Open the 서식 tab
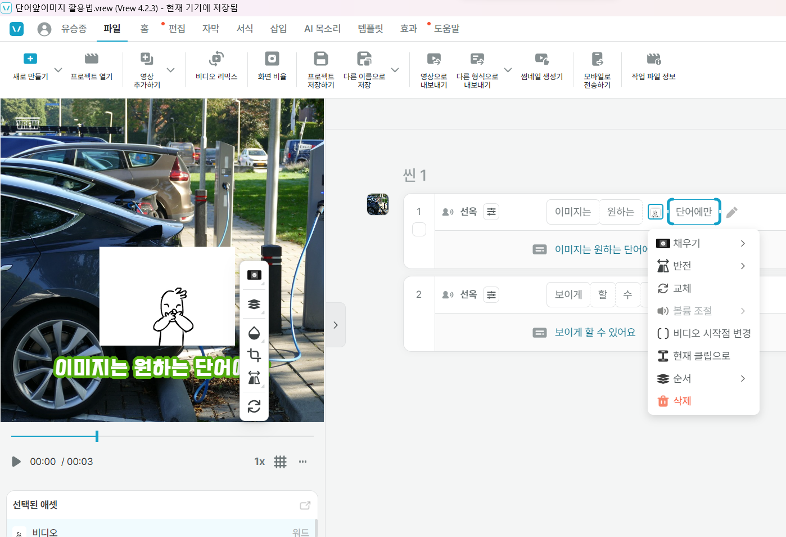786x537 pixels. [245, 29]
